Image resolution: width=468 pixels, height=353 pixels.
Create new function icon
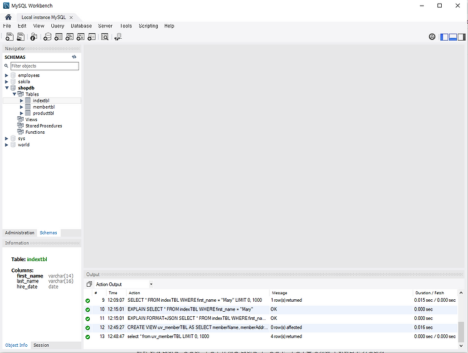click(91, 37)
